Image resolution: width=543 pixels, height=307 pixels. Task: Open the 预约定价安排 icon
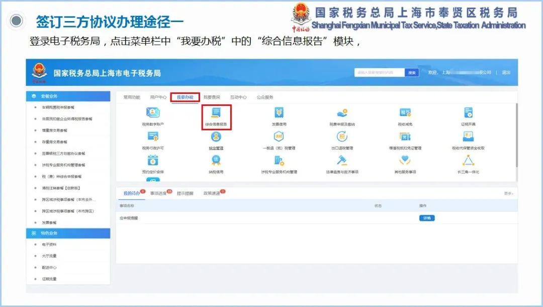[153, 161]
